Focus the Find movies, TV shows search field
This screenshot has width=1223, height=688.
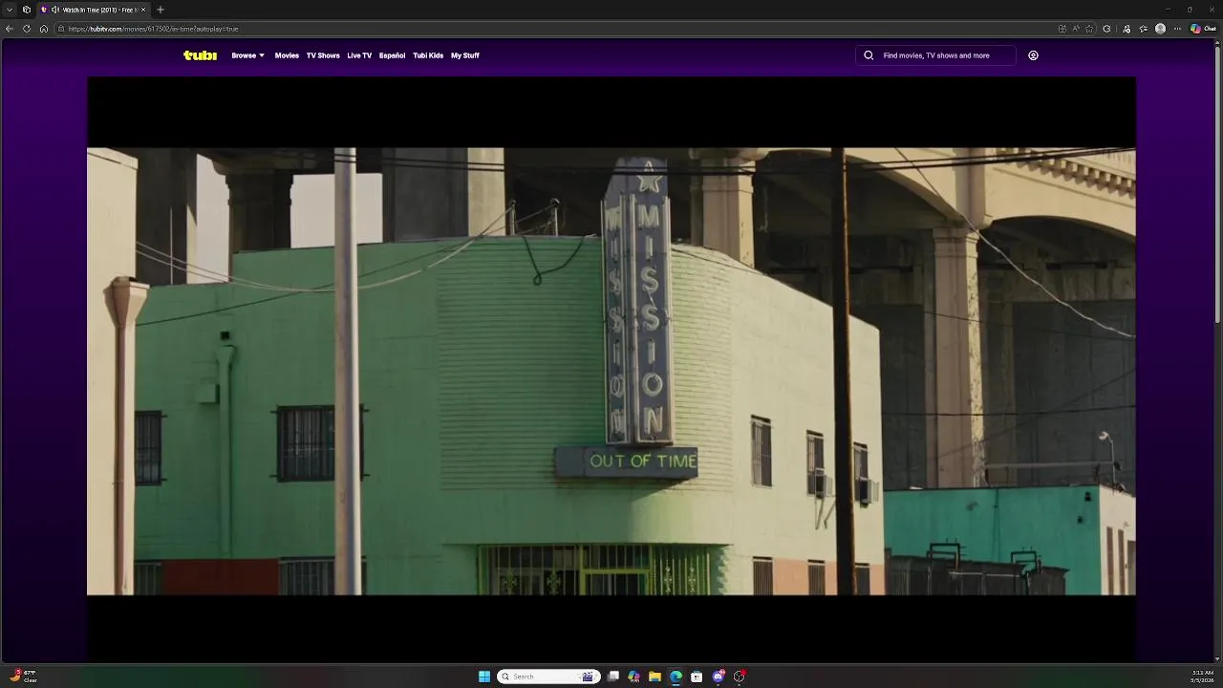coord(935,55)
